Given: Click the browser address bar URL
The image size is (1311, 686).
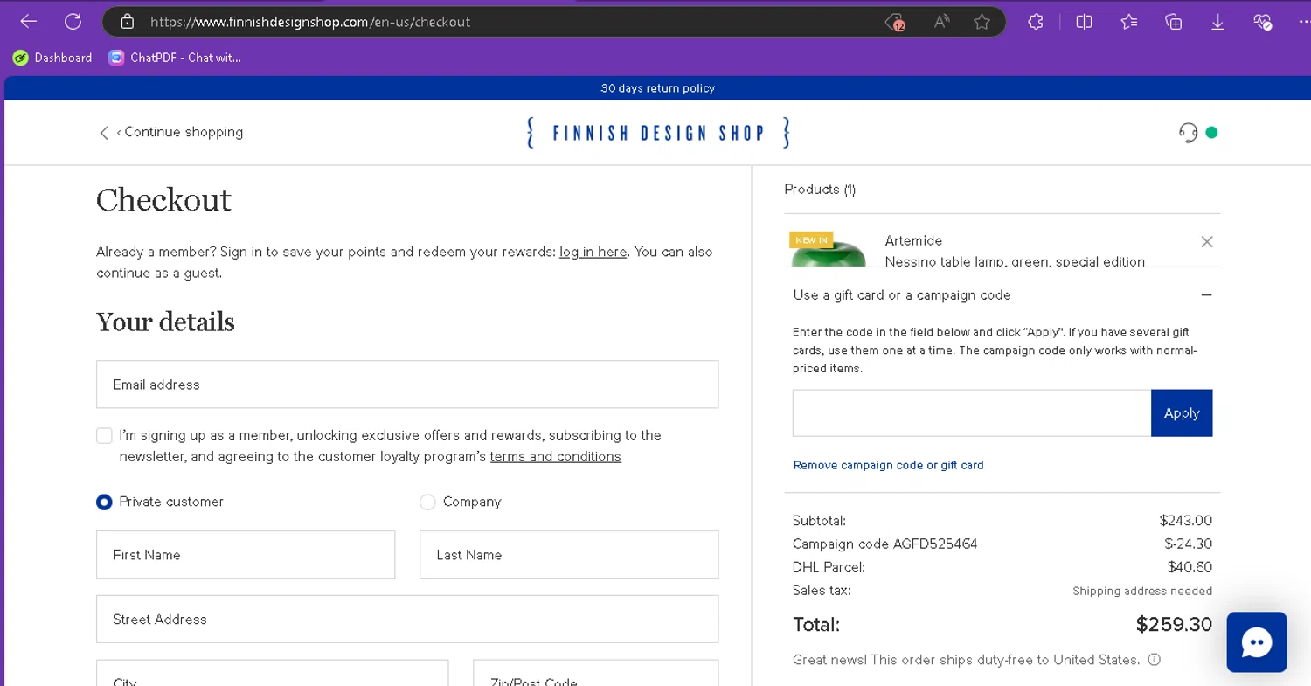Looking at the screenshot, I should [310, 22].
